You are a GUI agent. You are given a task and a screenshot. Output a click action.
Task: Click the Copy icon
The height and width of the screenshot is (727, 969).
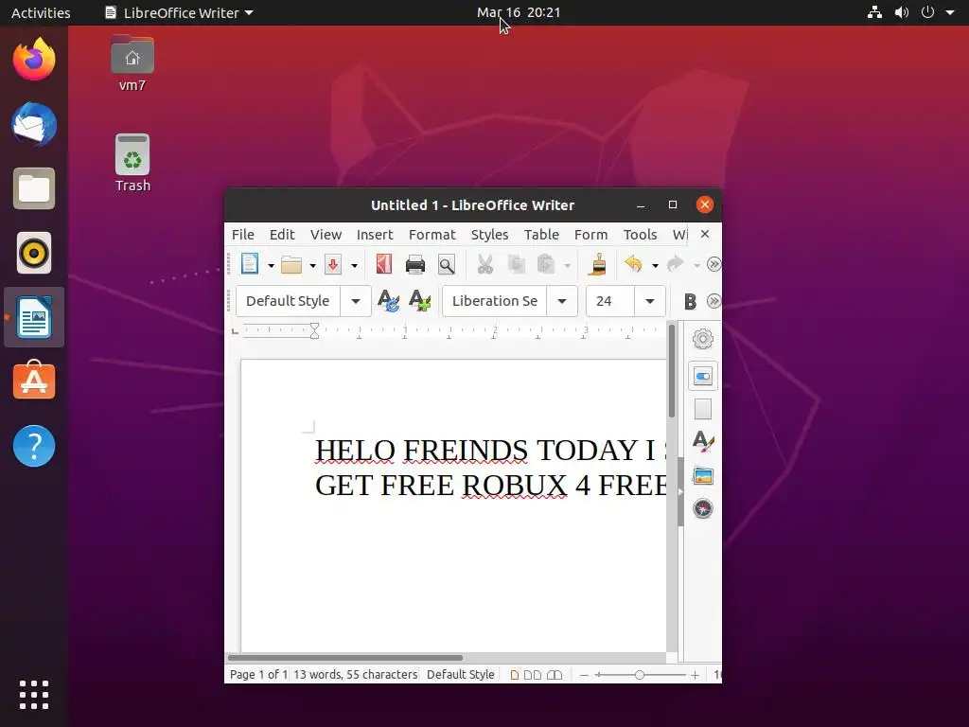coord(516,265)
